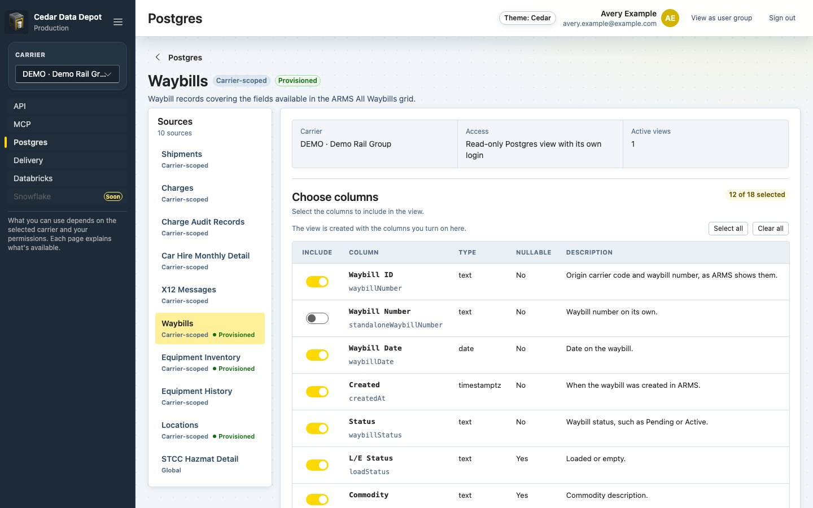
Task: Sign out of the account
Action: [782, 18]
